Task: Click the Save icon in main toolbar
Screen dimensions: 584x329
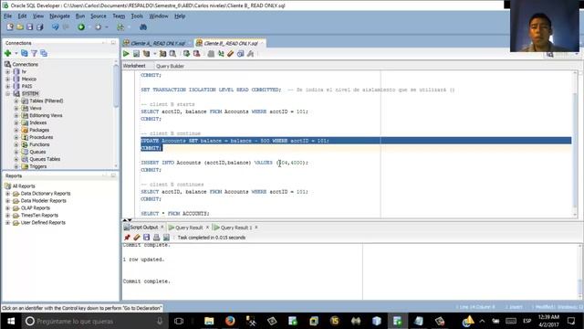Action: [30, 27]
